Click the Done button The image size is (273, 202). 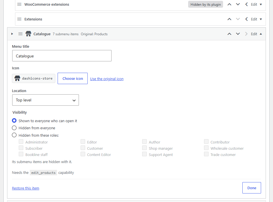(x=252, y=188)
